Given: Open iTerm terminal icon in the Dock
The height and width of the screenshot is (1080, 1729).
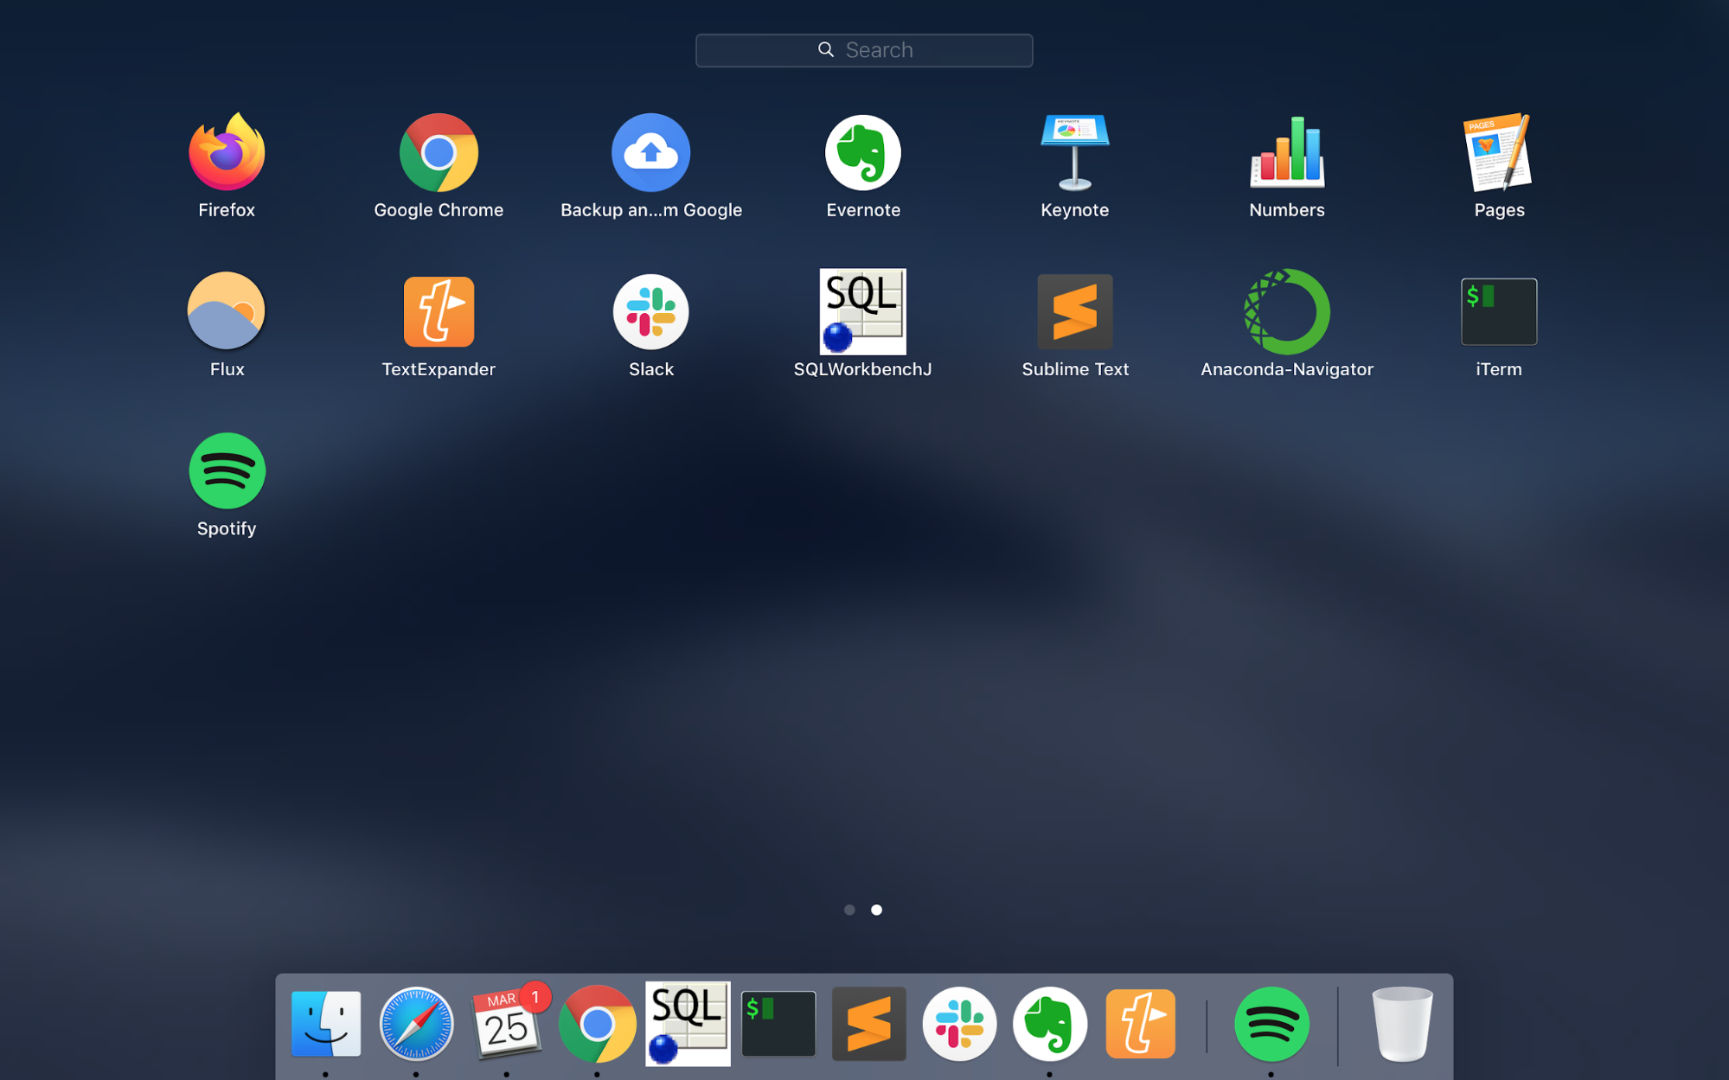Looking at the screenshot, I should 778,1024.
